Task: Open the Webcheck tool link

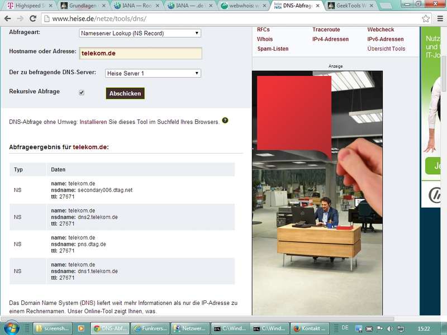Action: pos(381,30)
